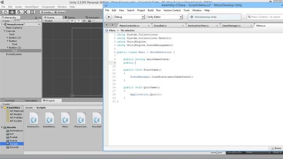Navigate forward arrow in MonoDevelop tabs
The width and height of the screenshot is (283, 159).
112,25
